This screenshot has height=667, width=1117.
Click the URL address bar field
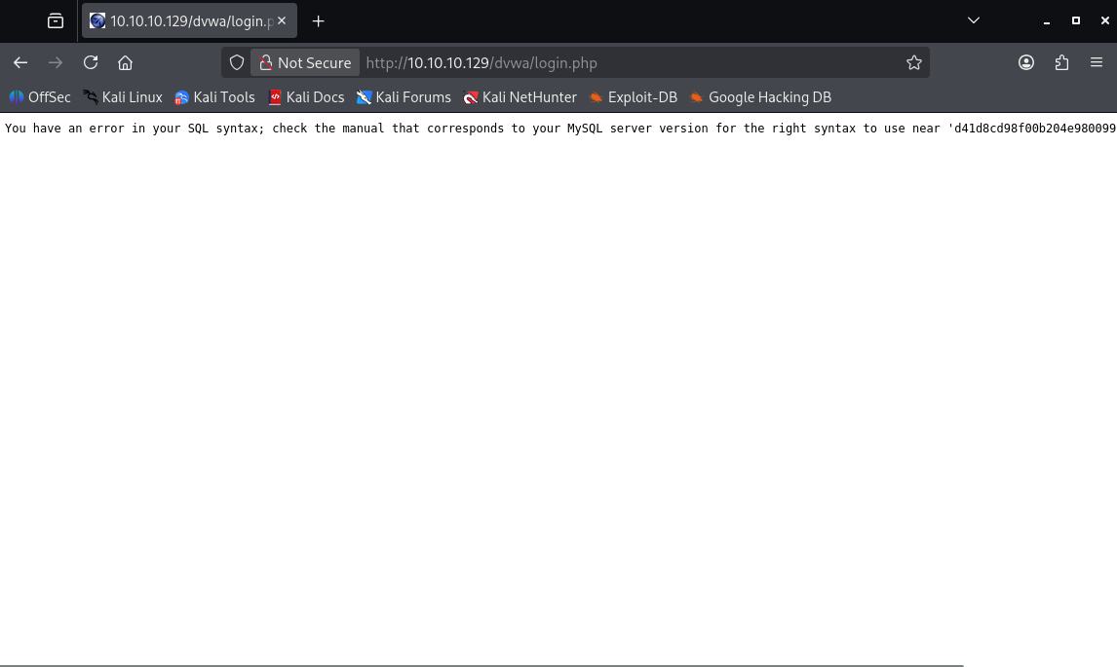624,62
